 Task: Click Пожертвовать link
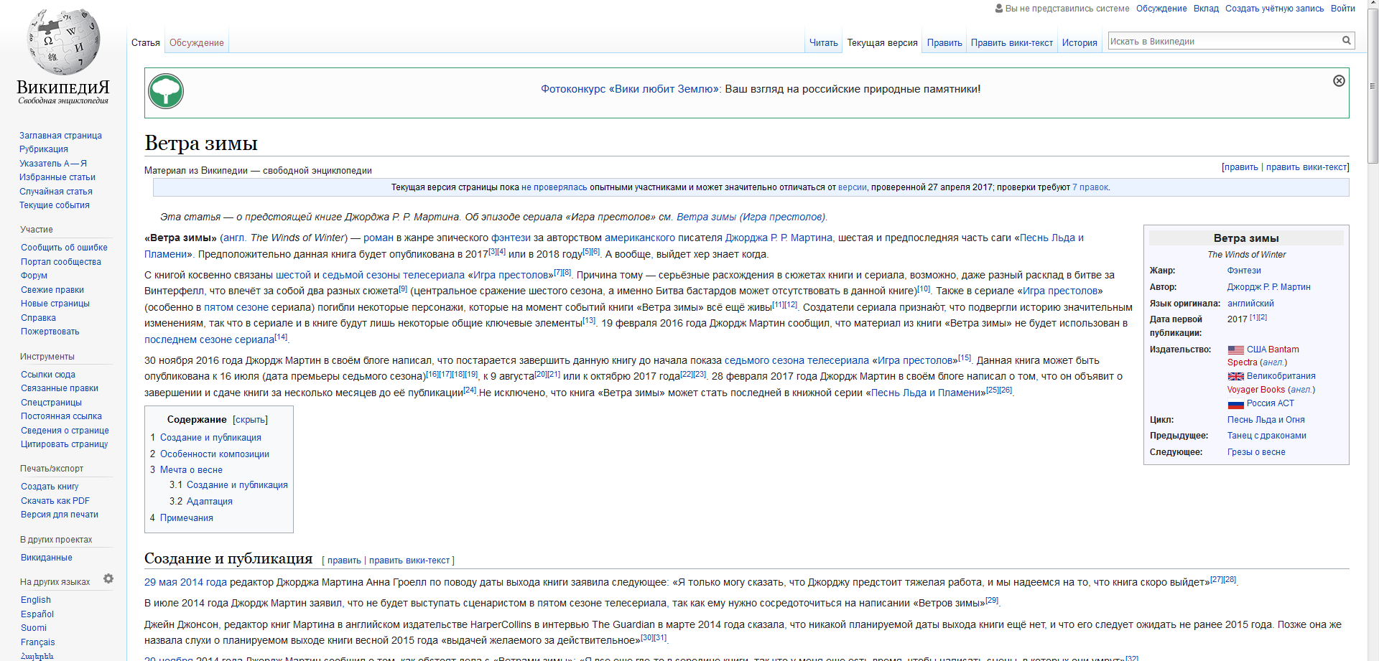point(50,332)
